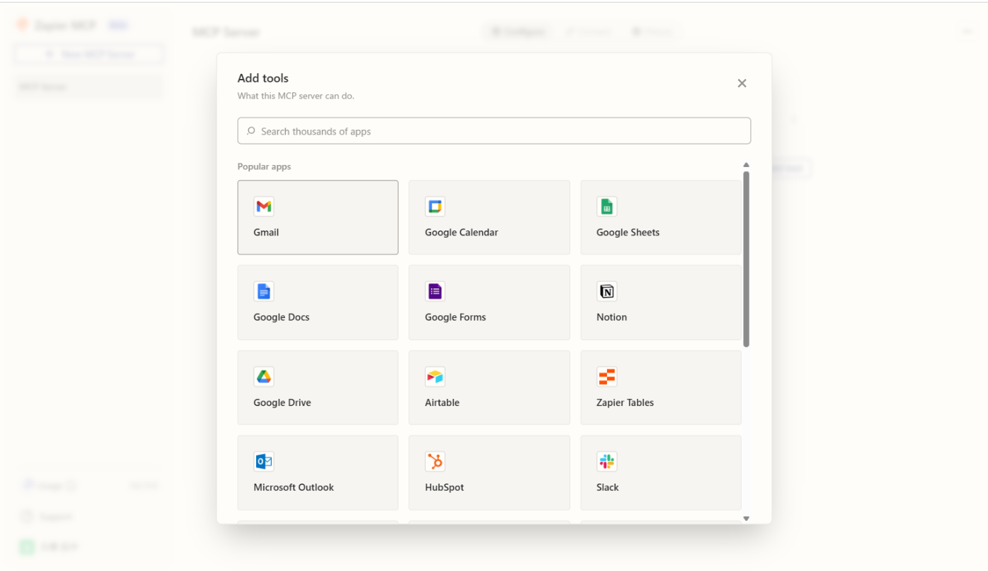Choose the Google Calendar icon
The width and height of the screenshot is (988, 571).
[x=435, y=207]
